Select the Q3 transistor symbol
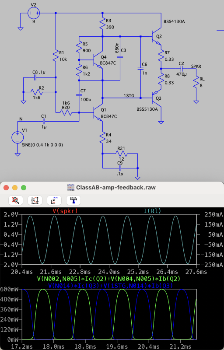The height and width of the screenshot is (350, 224). point(156,98)
